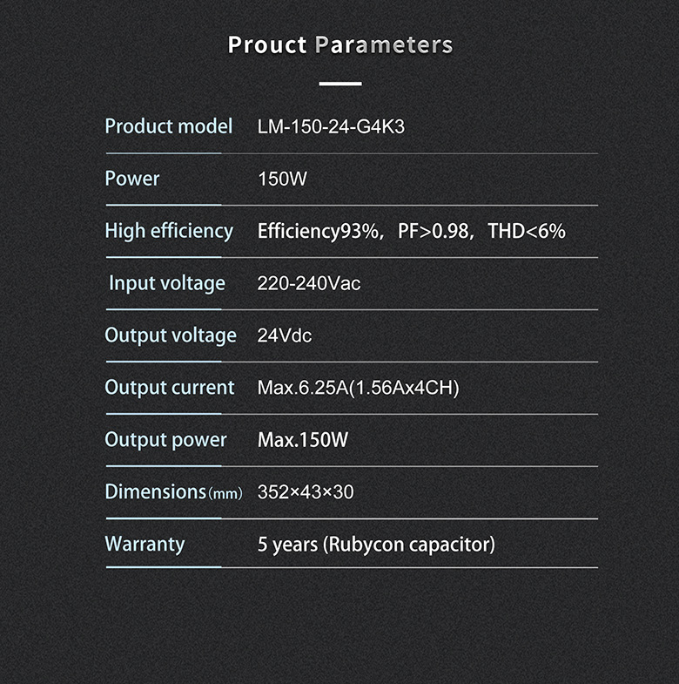This screenshot has width=679, height=684.
Task: Select the 24Vdc value
Action: tap(285, 336)
